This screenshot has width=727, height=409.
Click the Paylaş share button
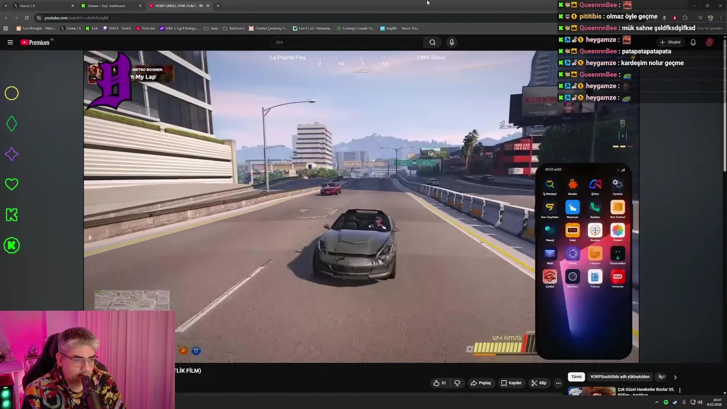[481, 383]
